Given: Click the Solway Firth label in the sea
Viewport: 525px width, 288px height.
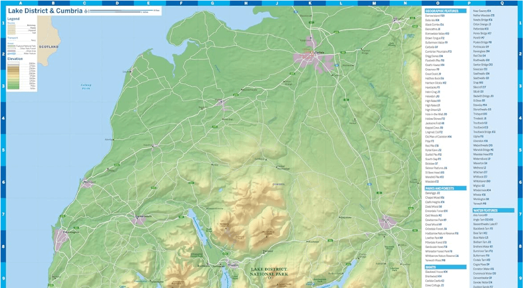Looking at the screenshot, I should (x=86, y=86).
